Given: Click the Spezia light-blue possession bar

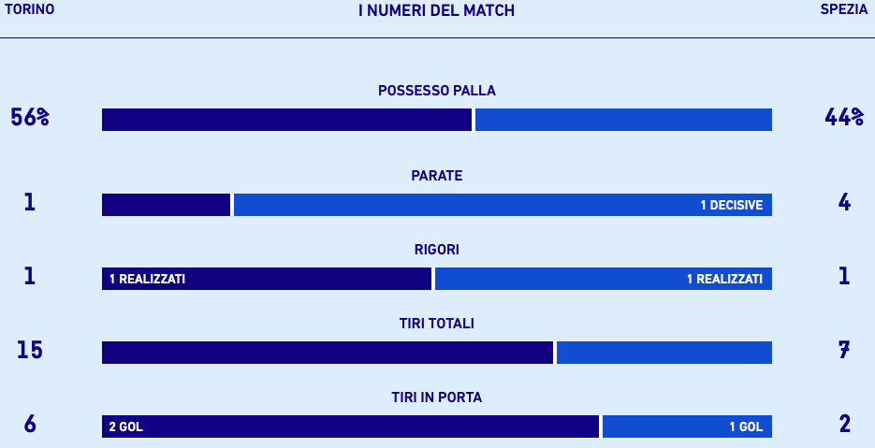Looking at the screenshot, I should [623, 120].
